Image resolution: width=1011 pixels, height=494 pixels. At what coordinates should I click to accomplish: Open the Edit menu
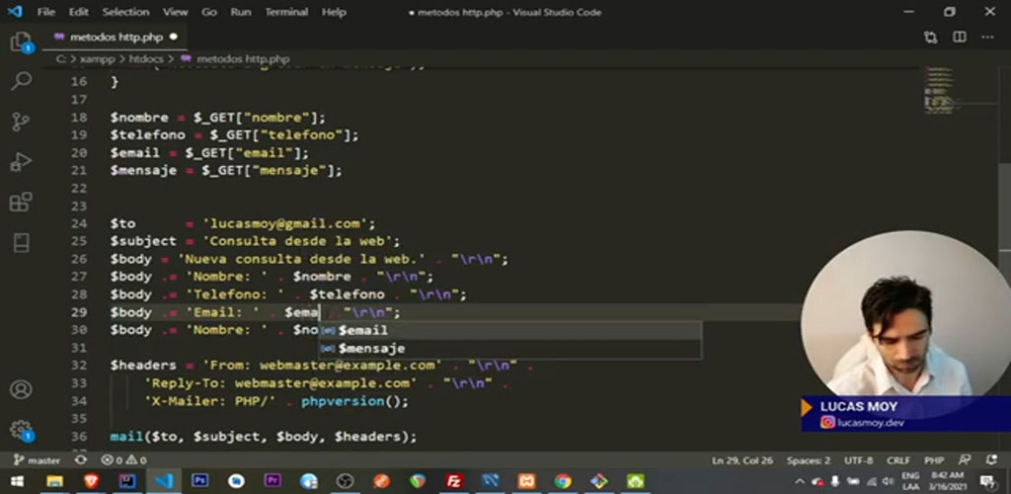pyautogui.click(x=79, y=12)
